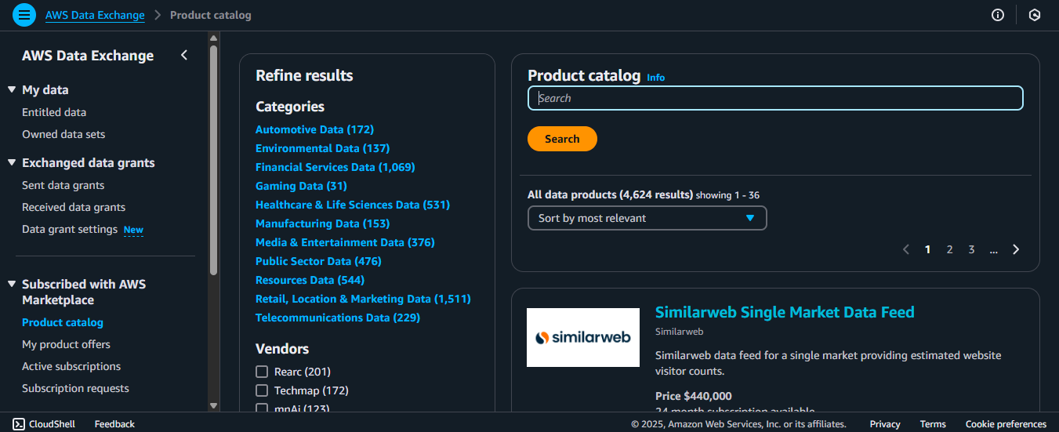The width and height of the screenshot is (1059, 432).
Task: Filter by Telecommunications Data category
Action: tap(338, 318)
